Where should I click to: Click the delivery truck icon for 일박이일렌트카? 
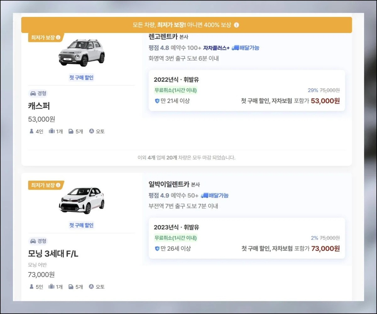tap(205, 195)
